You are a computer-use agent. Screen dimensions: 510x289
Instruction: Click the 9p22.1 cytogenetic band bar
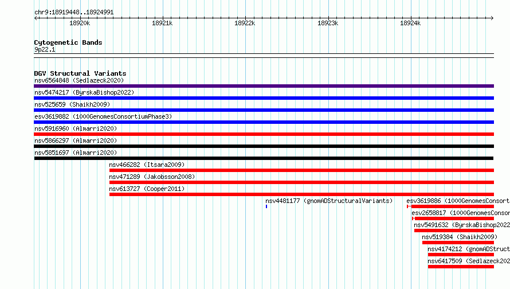264,56
